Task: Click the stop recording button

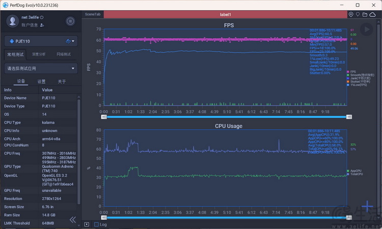Action: (70, 21)
